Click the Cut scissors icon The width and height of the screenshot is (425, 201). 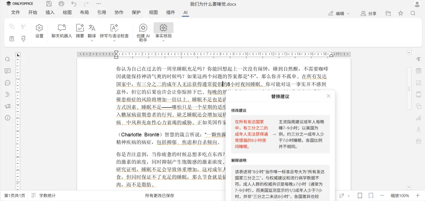pos(23,26)
